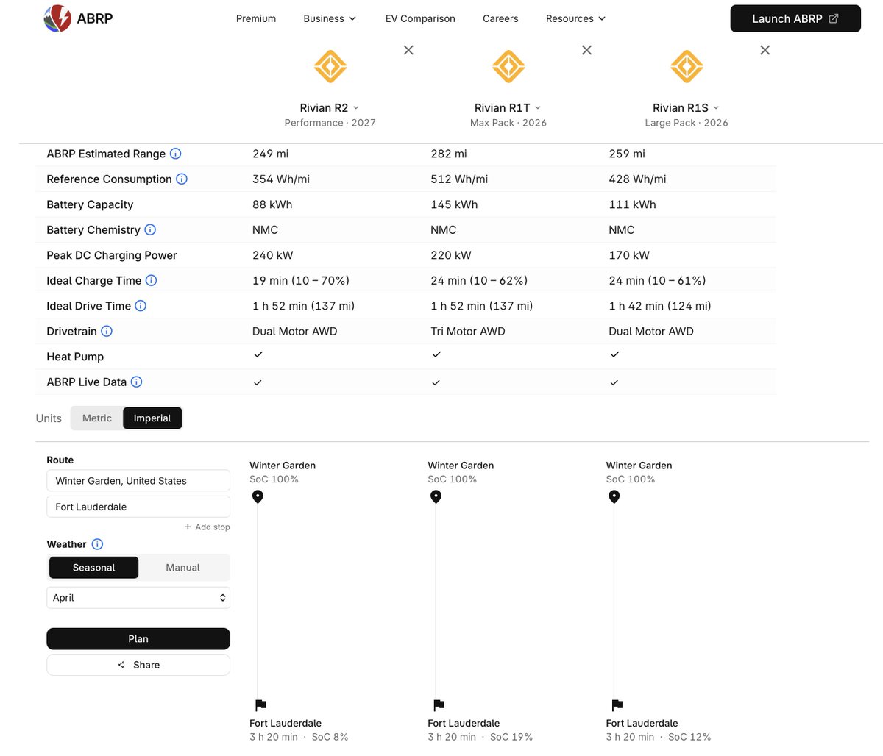Image resolution: width=883 pixels, height=756 pixels.
Task: Select Manual weather mode
Action: pos(183,567)
